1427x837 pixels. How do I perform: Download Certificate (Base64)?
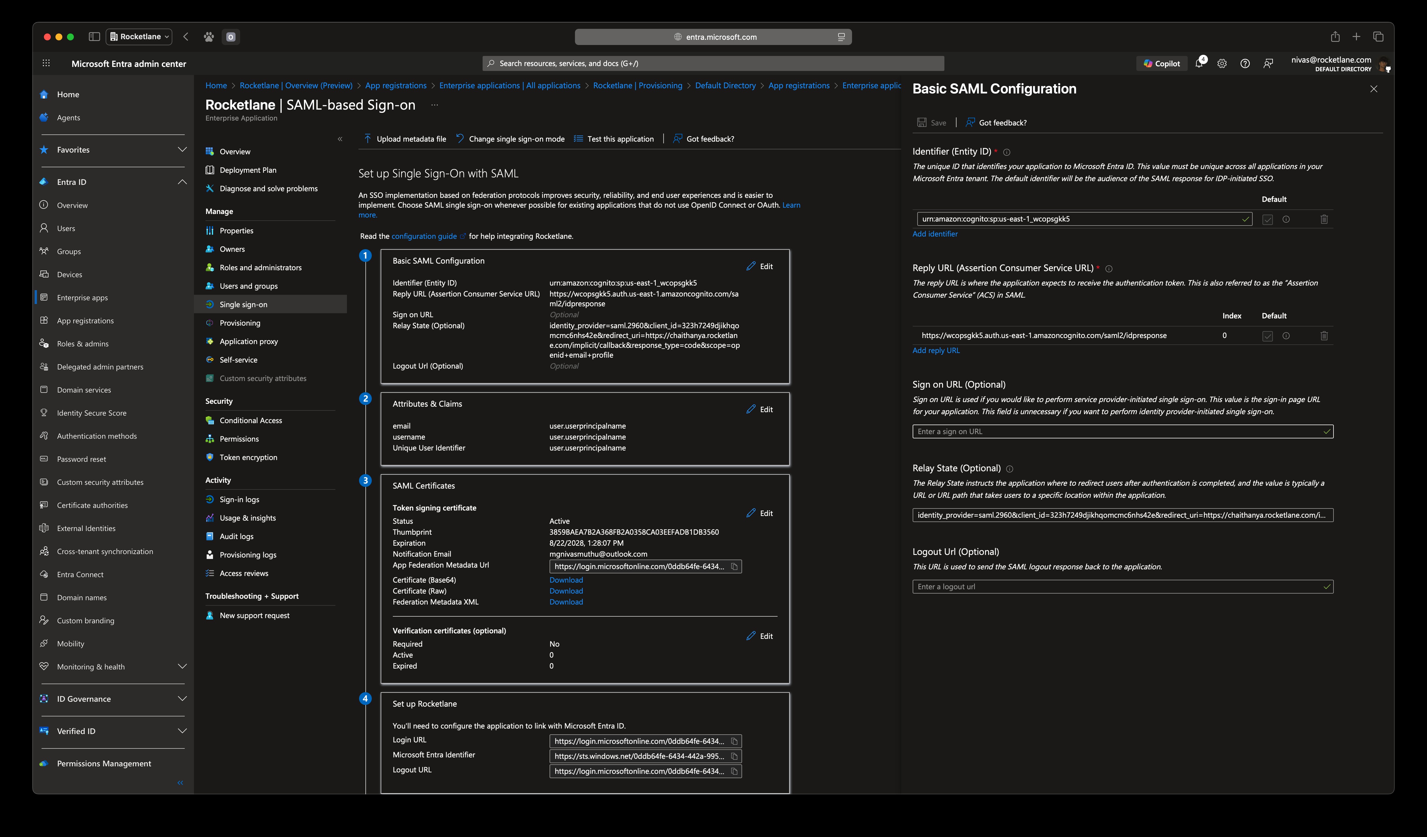tap(566, 580)
